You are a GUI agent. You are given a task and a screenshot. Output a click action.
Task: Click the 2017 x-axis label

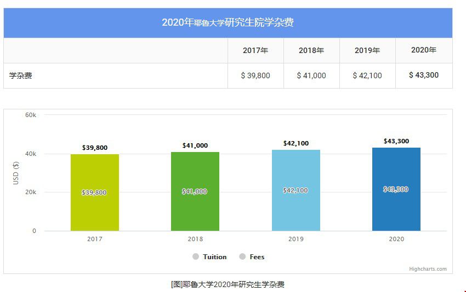click(95, 239)
